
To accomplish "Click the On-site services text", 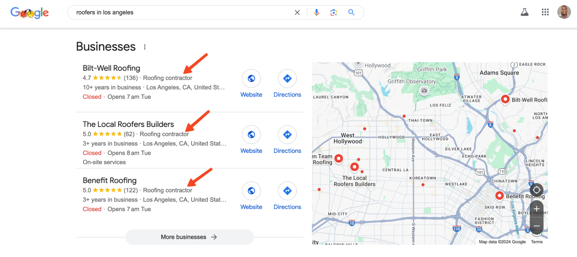I will pyautogui.click(x=104, y=162).
